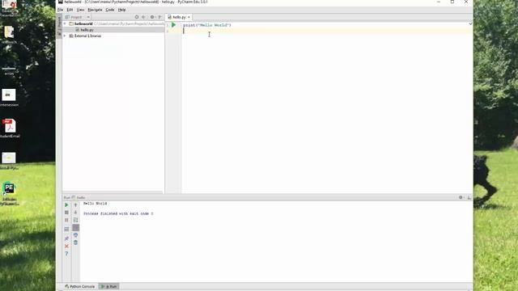This screenshot has width=518, height=291.
Task: Close the hello.py editor tab
Action: [189, 17]
